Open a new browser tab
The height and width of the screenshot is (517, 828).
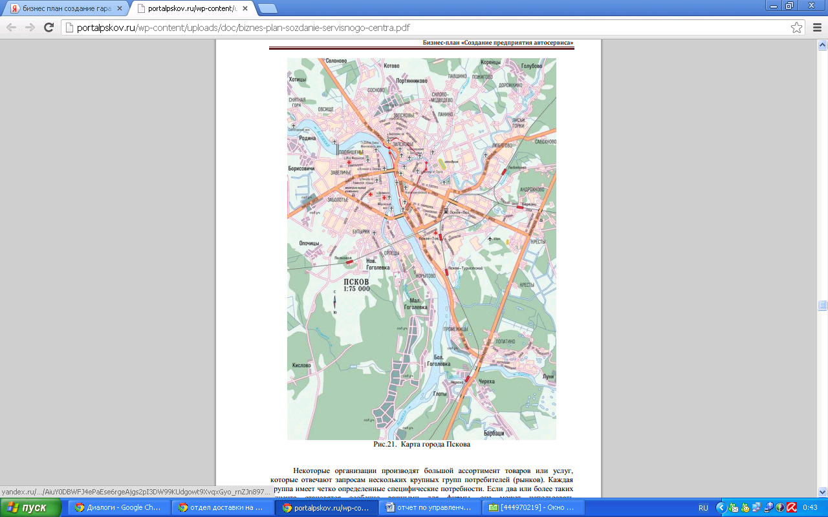(268, 8)
